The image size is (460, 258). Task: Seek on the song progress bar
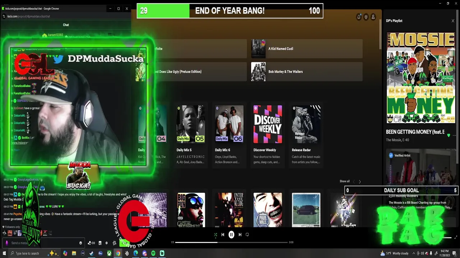click(x=231, y=242)
